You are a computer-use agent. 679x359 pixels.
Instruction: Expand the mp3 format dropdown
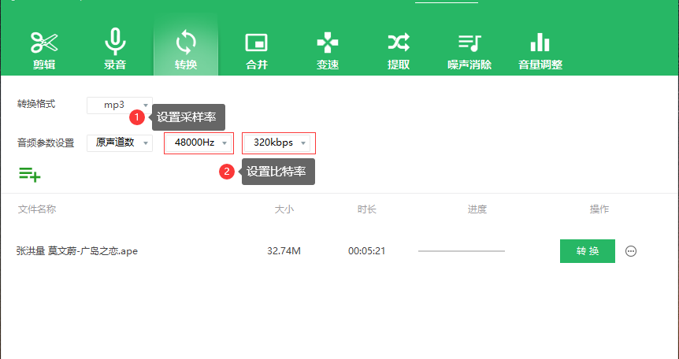point(120,105)
